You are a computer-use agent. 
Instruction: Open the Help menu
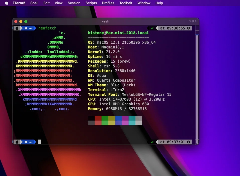tap(159, 3)
